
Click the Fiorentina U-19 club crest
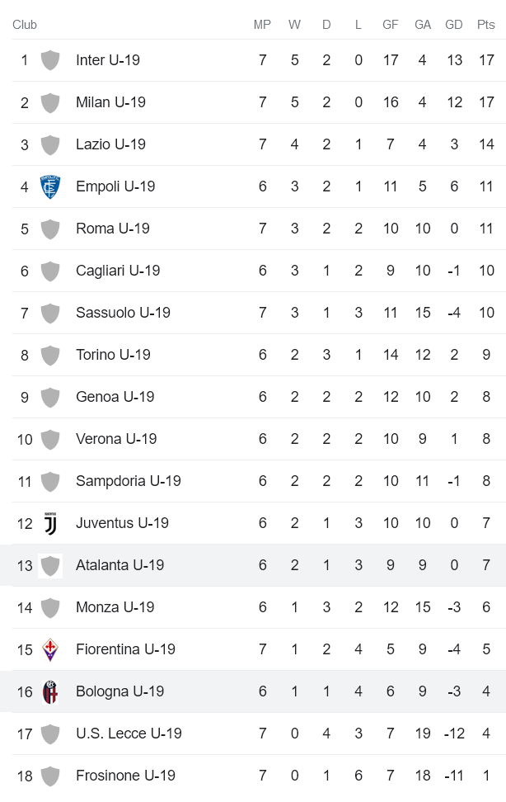pyautogui.click(x=50, y=649)
